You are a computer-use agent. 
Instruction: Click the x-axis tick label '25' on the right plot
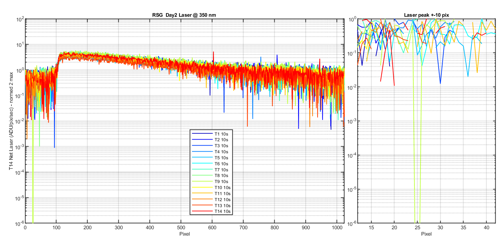tap(417, 228)
